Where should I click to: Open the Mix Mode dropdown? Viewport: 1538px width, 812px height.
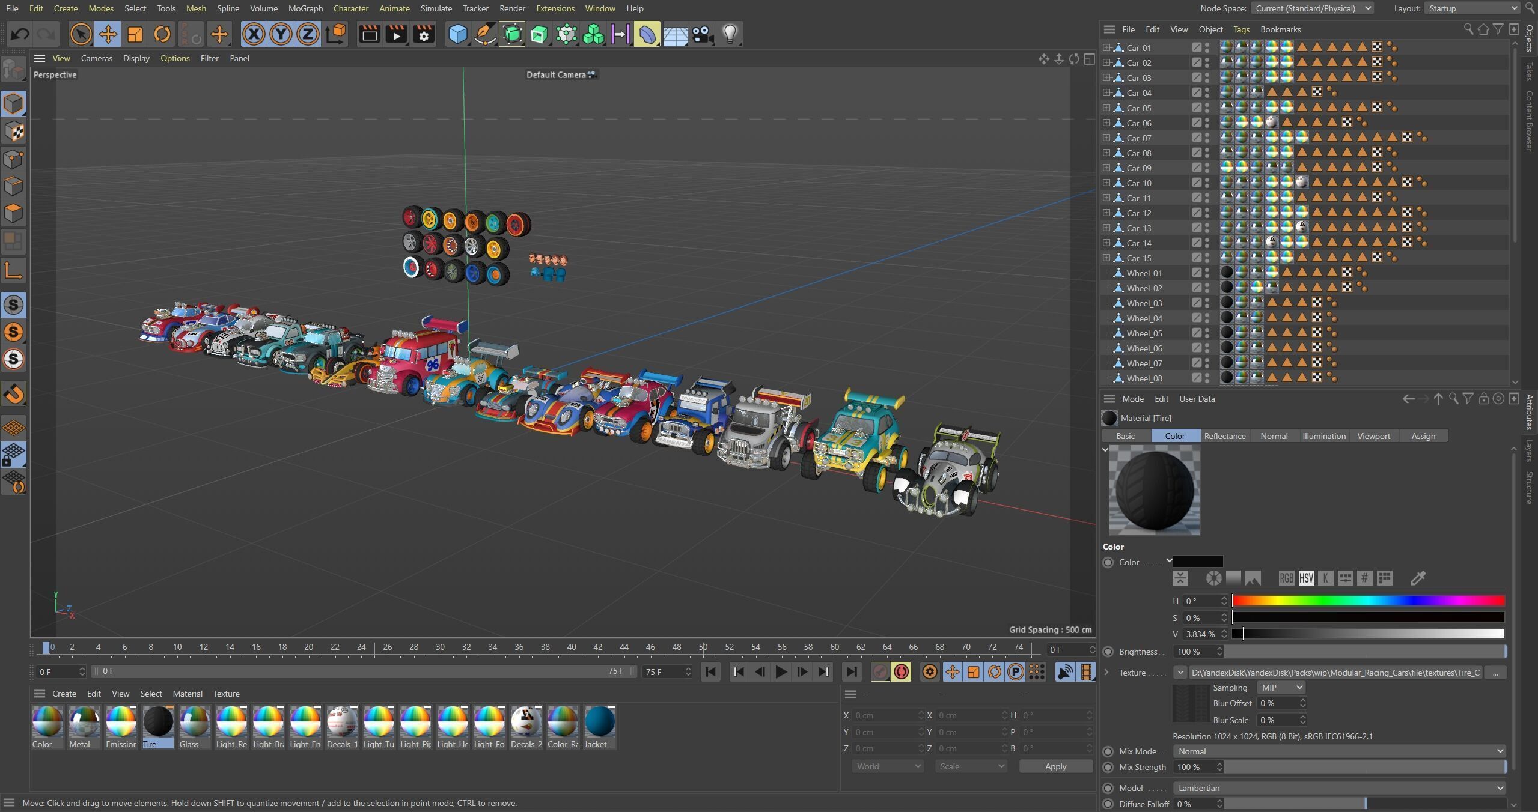[1339, 751]
